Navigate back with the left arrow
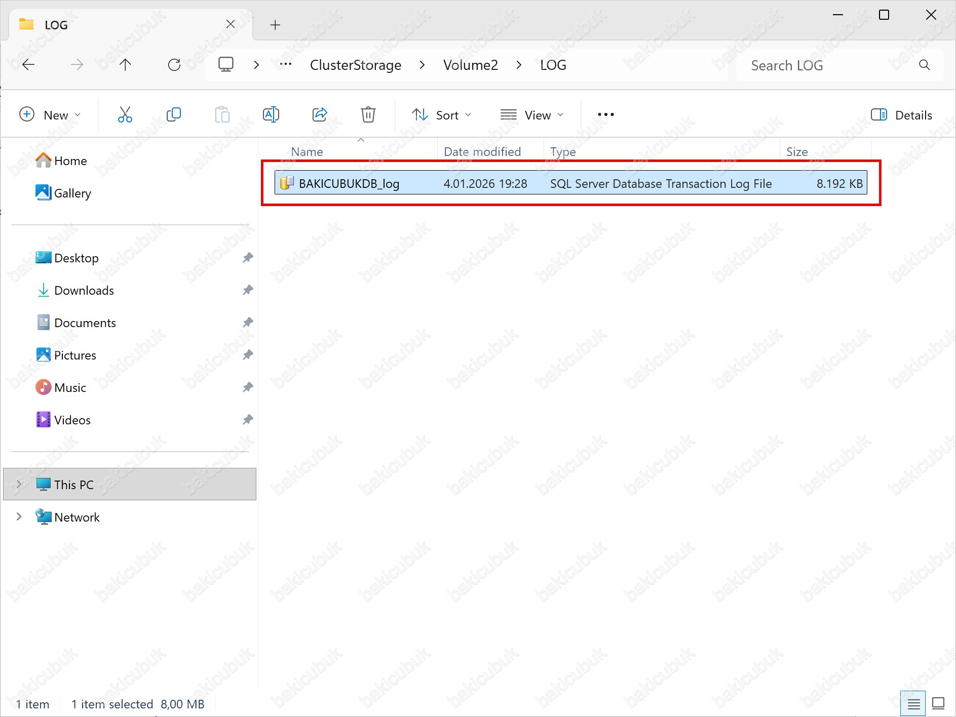The height and width of the screenshot is (717, 956). pos(29,65)
